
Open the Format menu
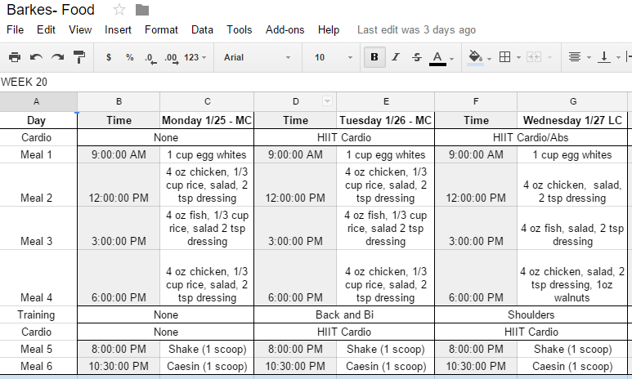coord(161,29)
